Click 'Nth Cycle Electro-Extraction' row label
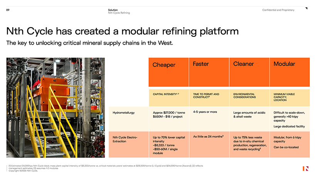Screen dimensions: 316x177 coord(125,139)
